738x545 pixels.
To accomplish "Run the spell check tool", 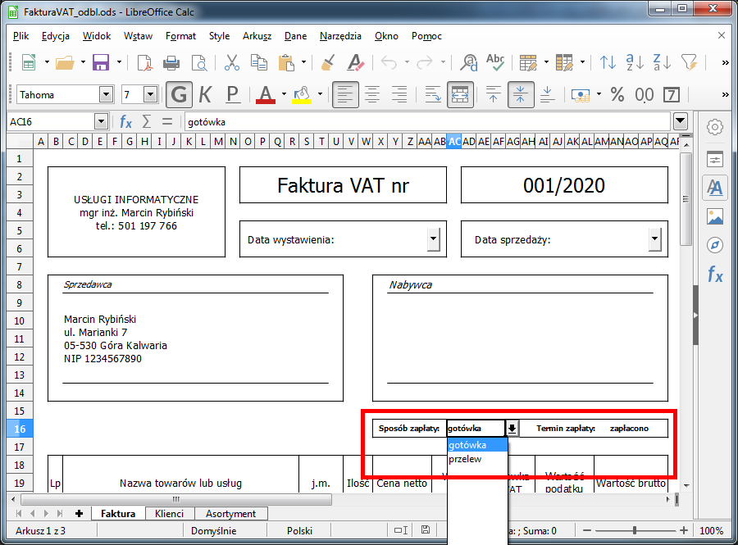I will pos(494,63).
